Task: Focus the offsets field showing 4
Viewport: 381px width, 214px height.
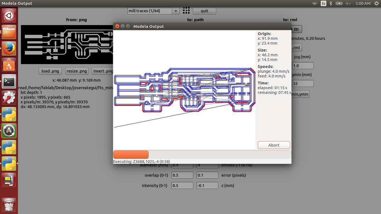Action: point(207,165)
